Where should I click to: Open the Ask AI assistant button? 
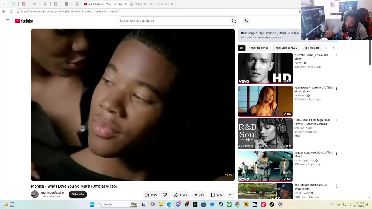pyautogui.click(x=199, y=195)
